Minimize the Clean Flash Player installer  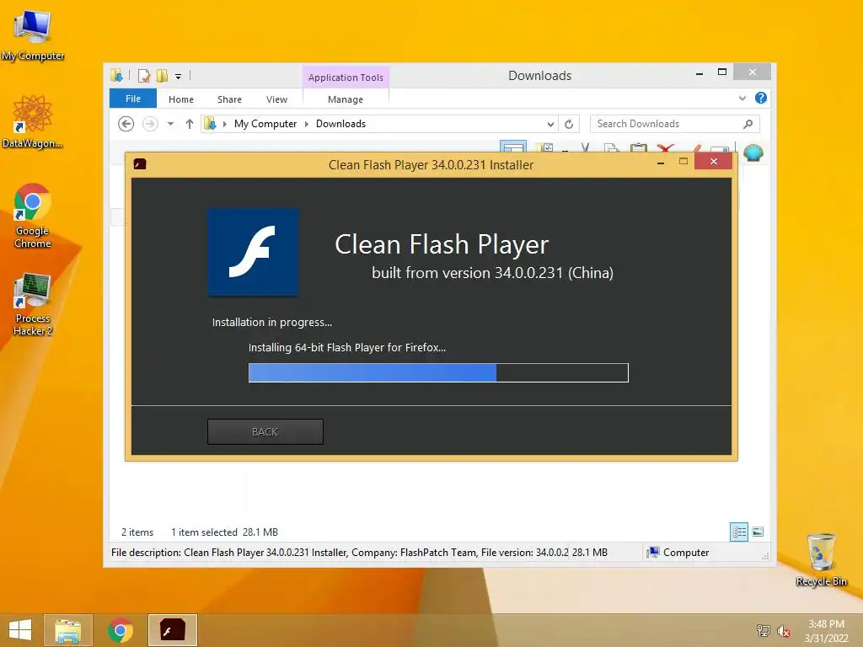pos(661,163)
